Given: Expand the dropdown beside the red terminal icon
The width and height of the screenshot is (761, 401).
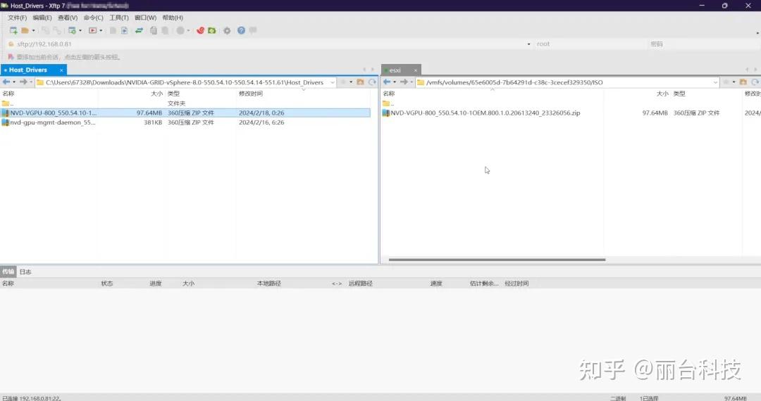Looking at the screenshot, I should point(101,30).
